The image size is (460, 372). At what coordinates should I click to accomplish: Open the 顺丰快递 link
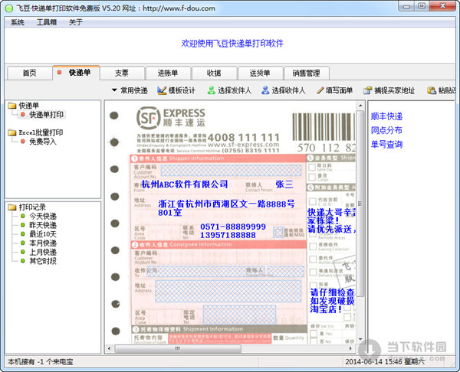tap(386, 116)
